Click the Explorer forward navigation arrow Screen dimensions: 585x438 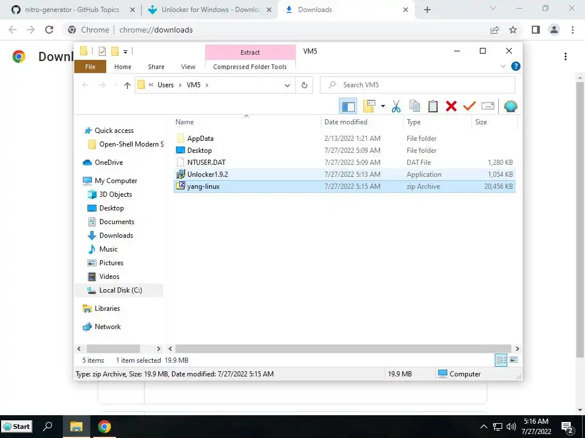click(102, 86)
